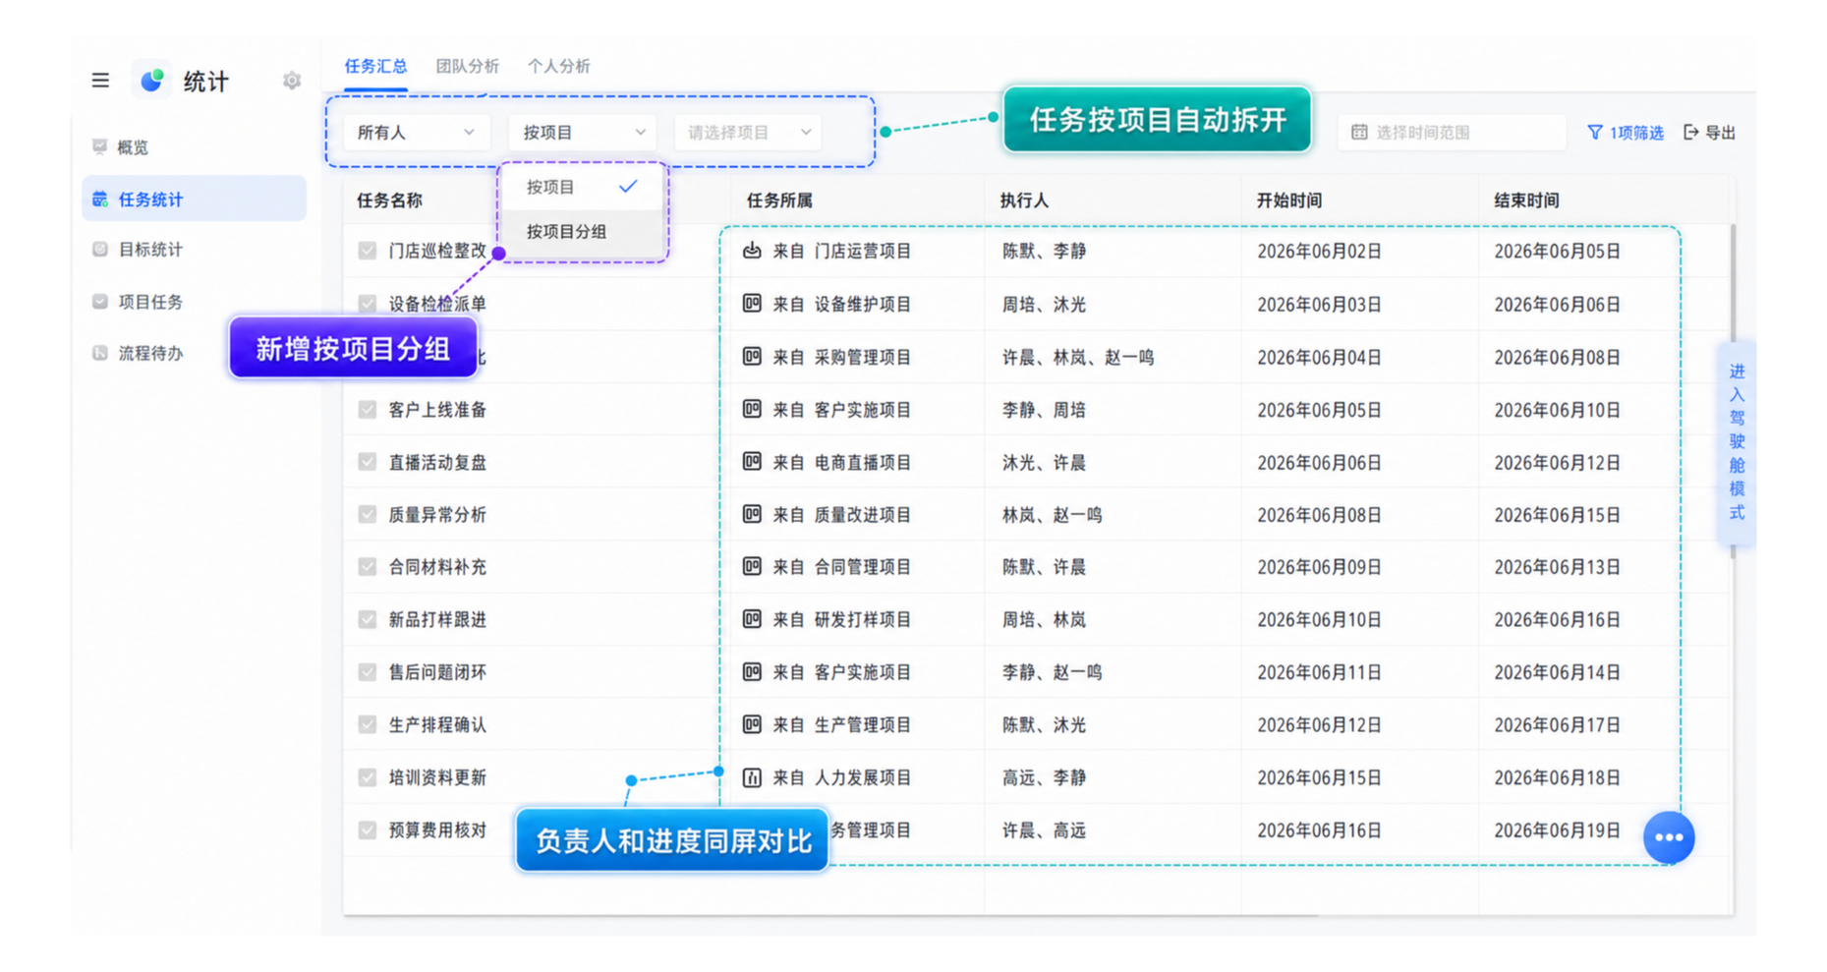Click the 导出 button

[1710, 132]
